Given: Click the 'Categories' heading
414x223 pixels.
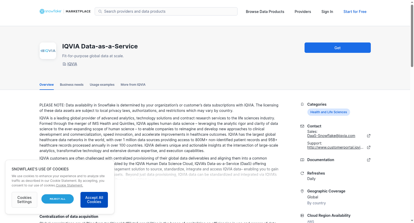Looking at the screenshot, I should click(317, 104).
